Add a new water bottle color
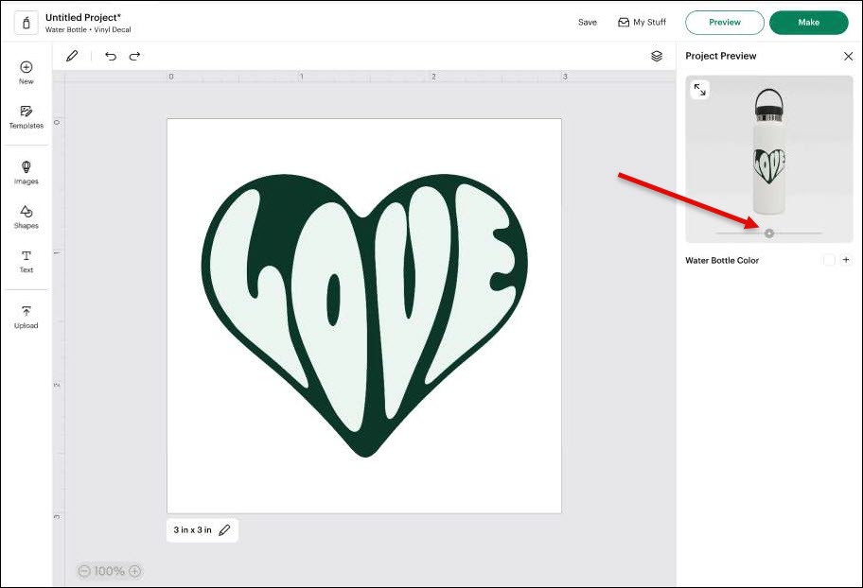 [846, 260]
